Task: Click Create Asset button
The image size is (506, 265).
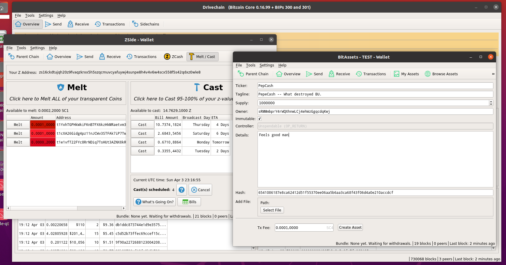Action: pos(350,228)
